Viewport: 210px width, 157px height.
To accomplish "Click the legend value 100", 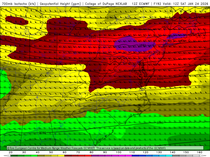I will coord(119,152).
